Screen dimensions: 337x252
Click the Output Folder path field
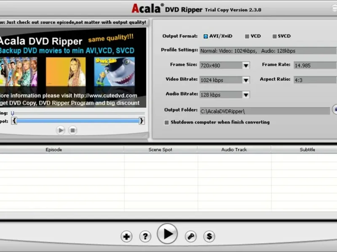pos(265,111)
